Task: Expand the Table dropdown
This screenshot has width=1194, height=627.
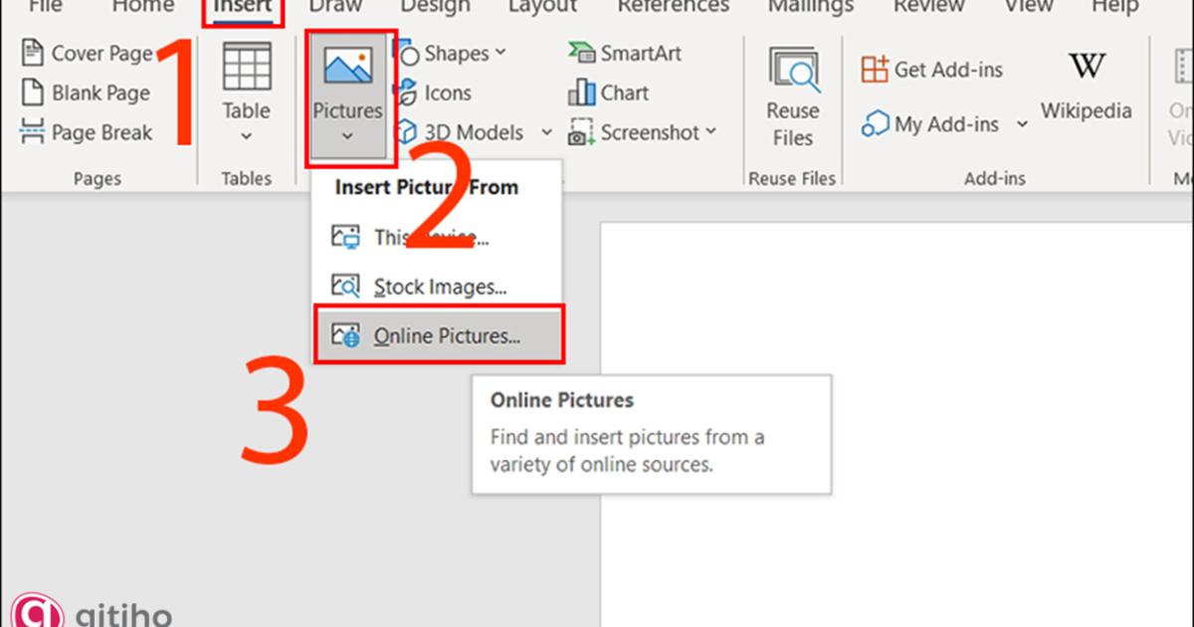Action: pos(247,136)
